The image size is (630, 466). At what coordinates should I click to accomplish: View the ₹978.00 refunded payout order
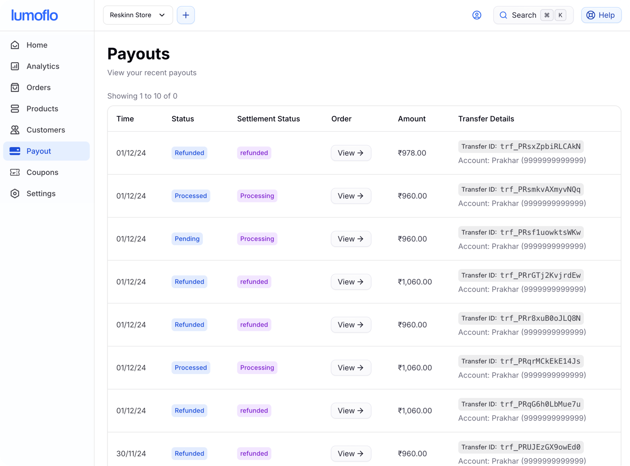point(351,153)
